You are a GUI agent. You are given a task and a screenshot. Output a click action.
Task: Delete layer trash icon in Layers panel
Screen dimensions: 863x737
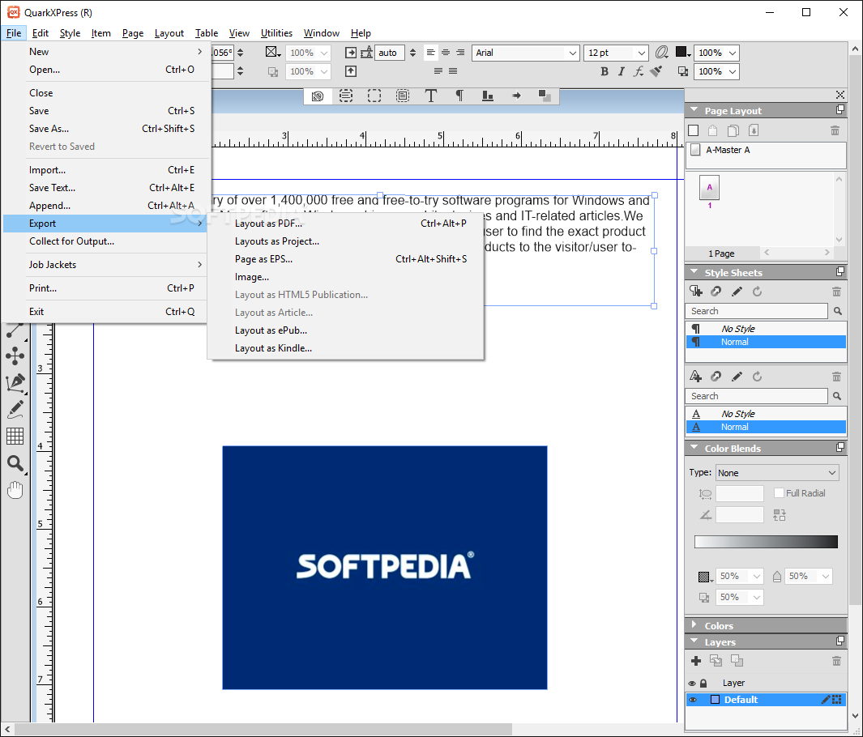coord(836,661)
